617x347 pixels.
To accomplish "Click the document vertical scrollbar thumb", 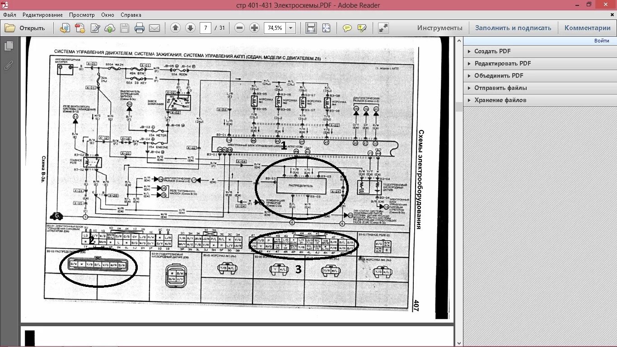I will [x=459, y=107].
